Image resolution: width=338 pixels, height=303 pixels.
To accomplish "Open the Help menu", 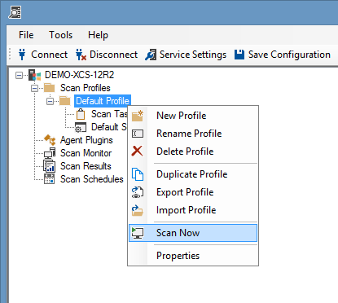I will (x=98, y=35).
